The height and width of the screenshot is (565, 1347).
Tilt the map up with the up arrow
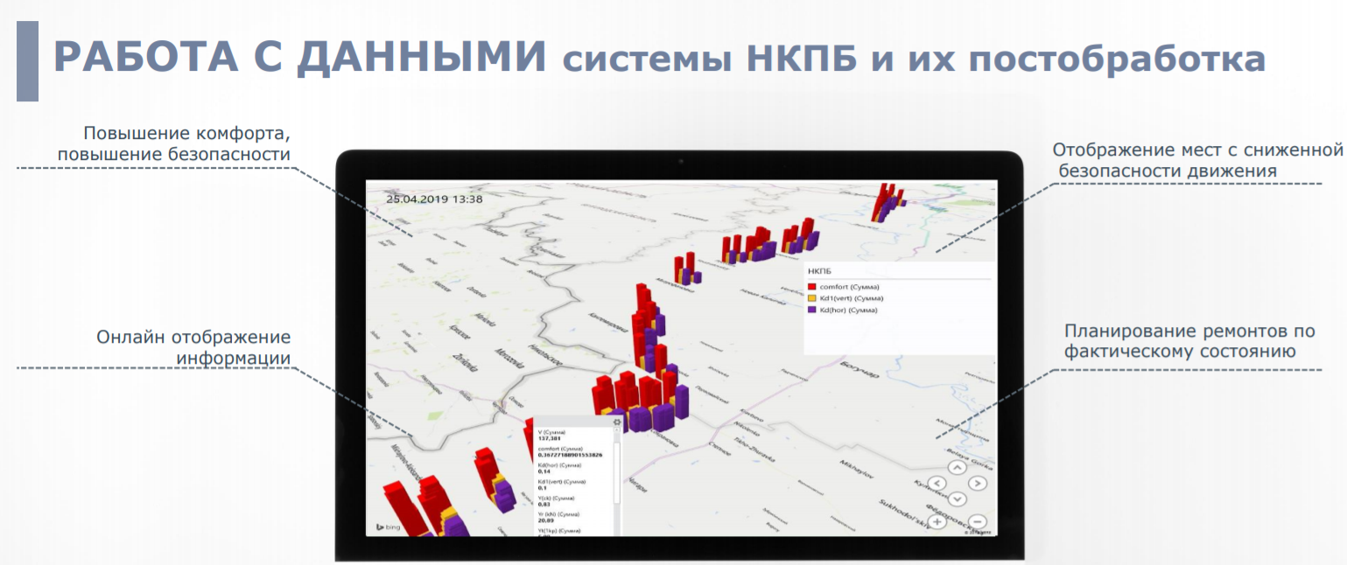point(957,467)
